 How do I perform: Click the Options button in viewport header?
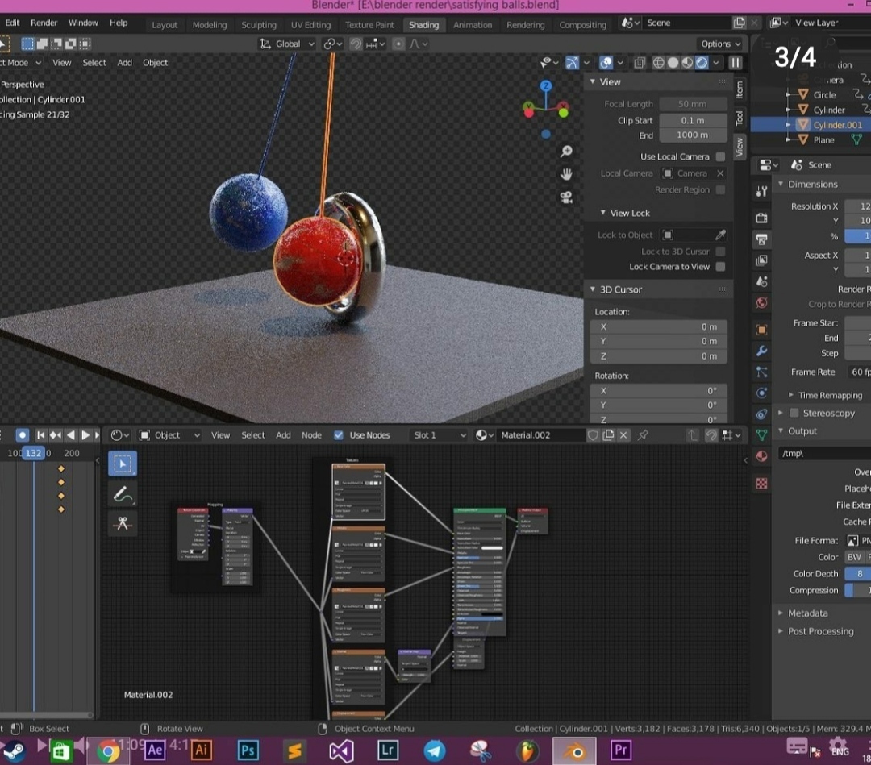point(720,44)
